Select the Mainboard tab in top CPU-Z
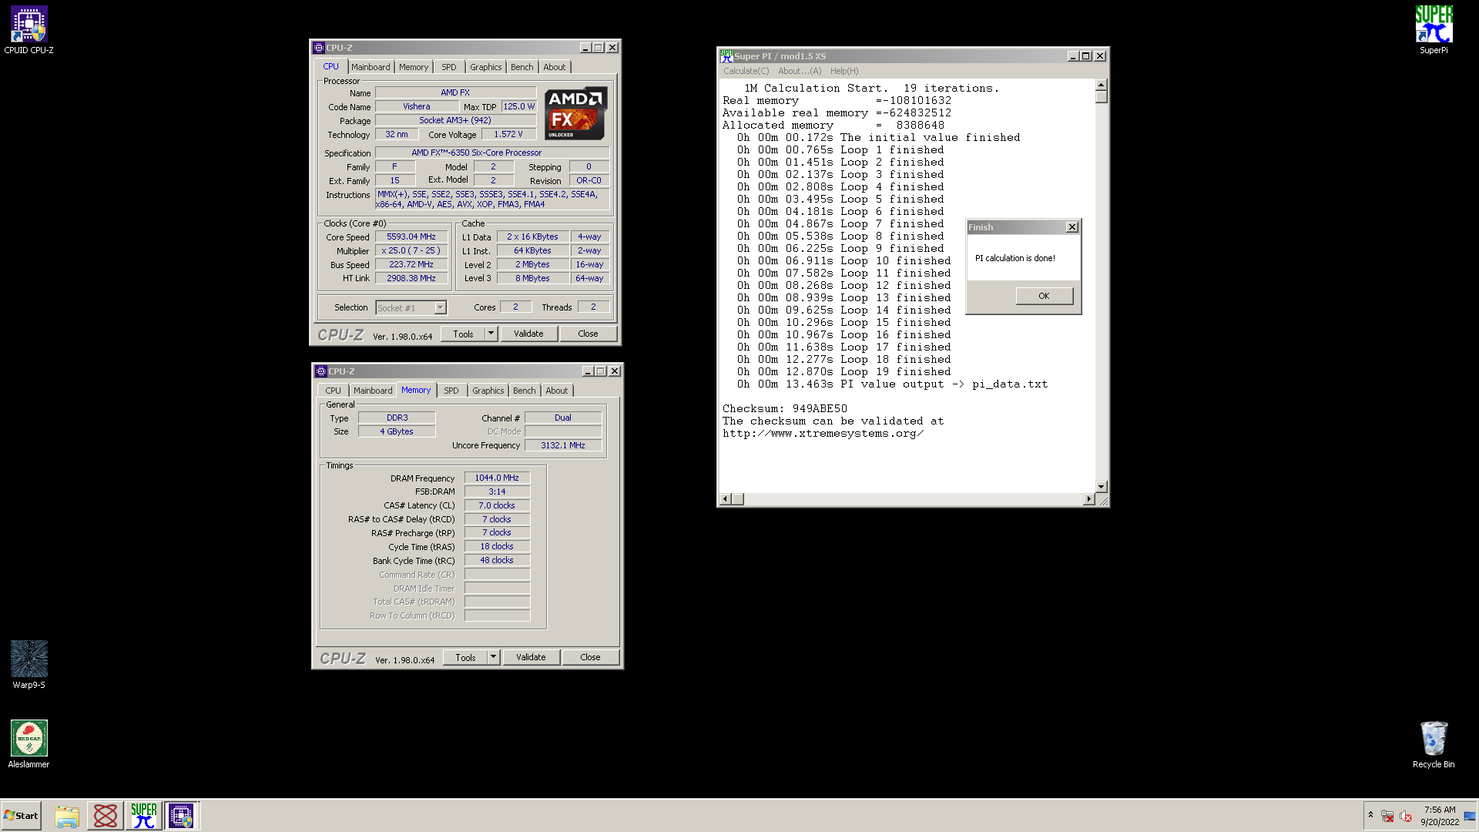Viewport: 1479px width, 832px height. pos(371,67)
